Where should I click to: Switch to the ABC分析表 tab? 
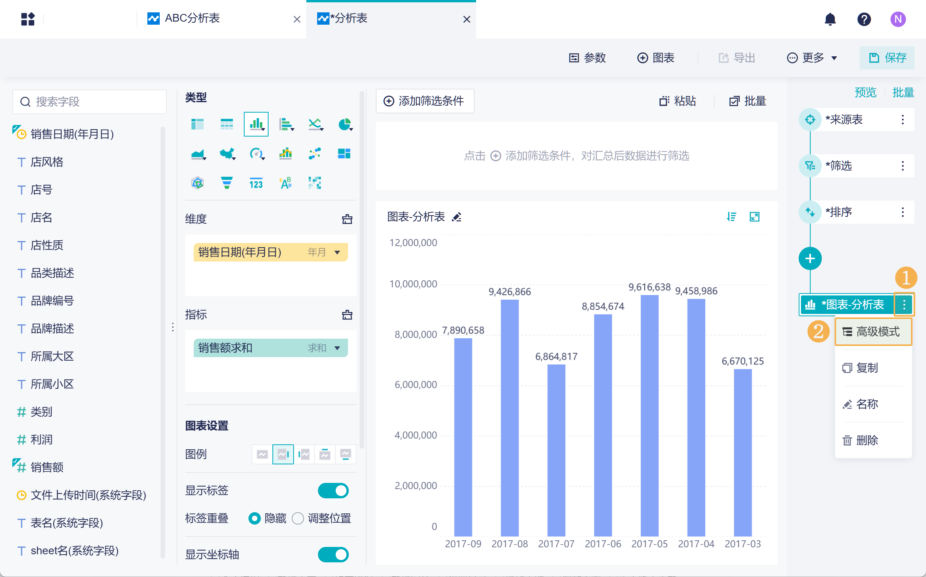click(193, 19)
